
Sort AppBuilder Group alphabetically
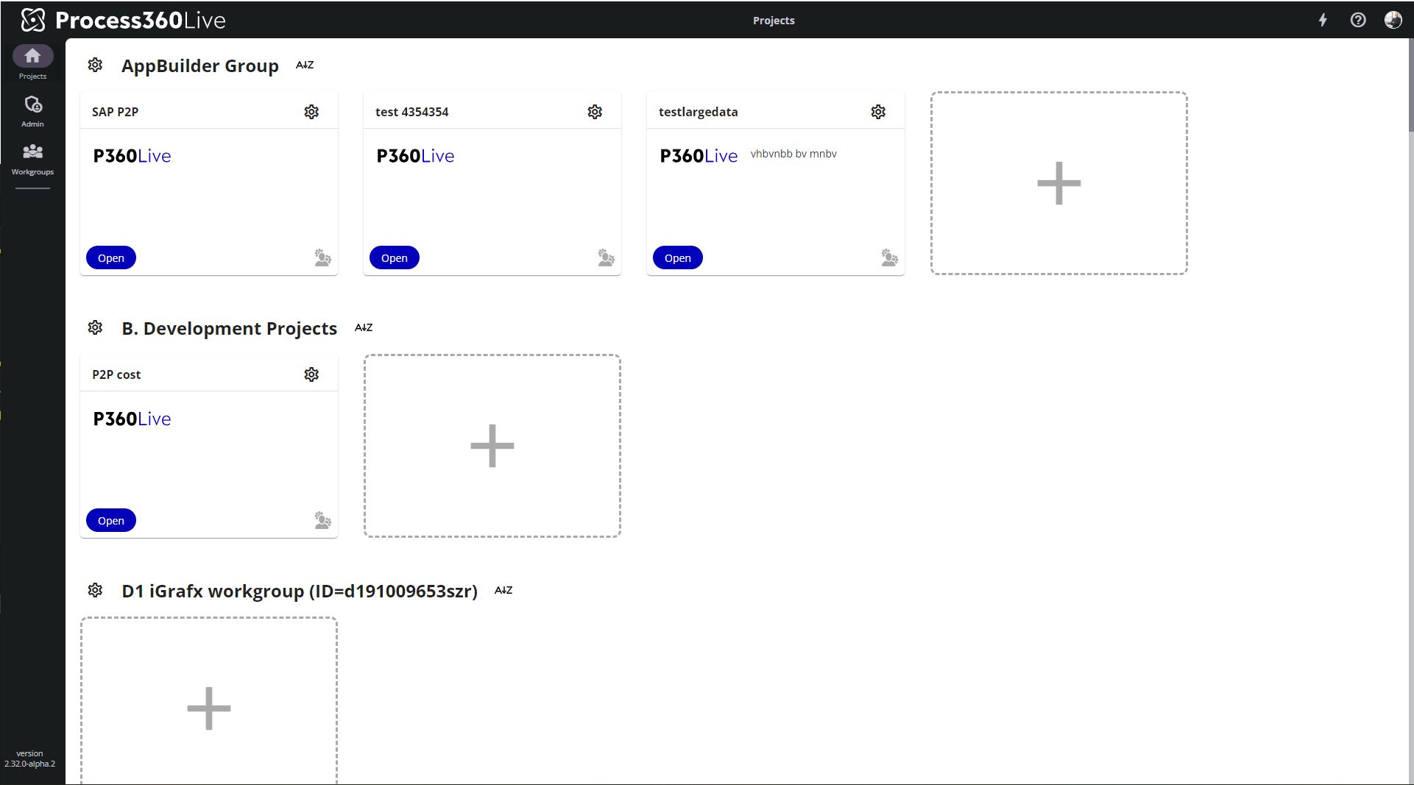pyautogui.click(x=305, y=65)
